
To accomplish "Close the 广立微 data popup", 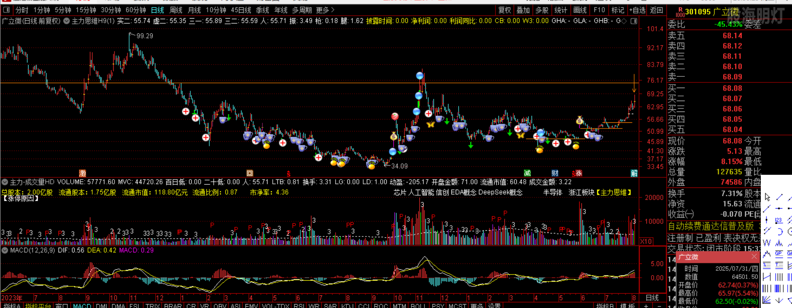I will pos(754,257).
